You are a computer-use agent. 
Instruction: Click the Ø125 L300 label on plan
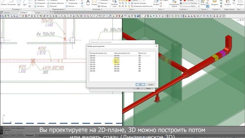22,69
